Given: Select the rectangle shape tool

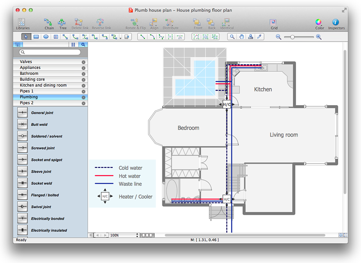Looking at the screenshot, I should point(36,37).
